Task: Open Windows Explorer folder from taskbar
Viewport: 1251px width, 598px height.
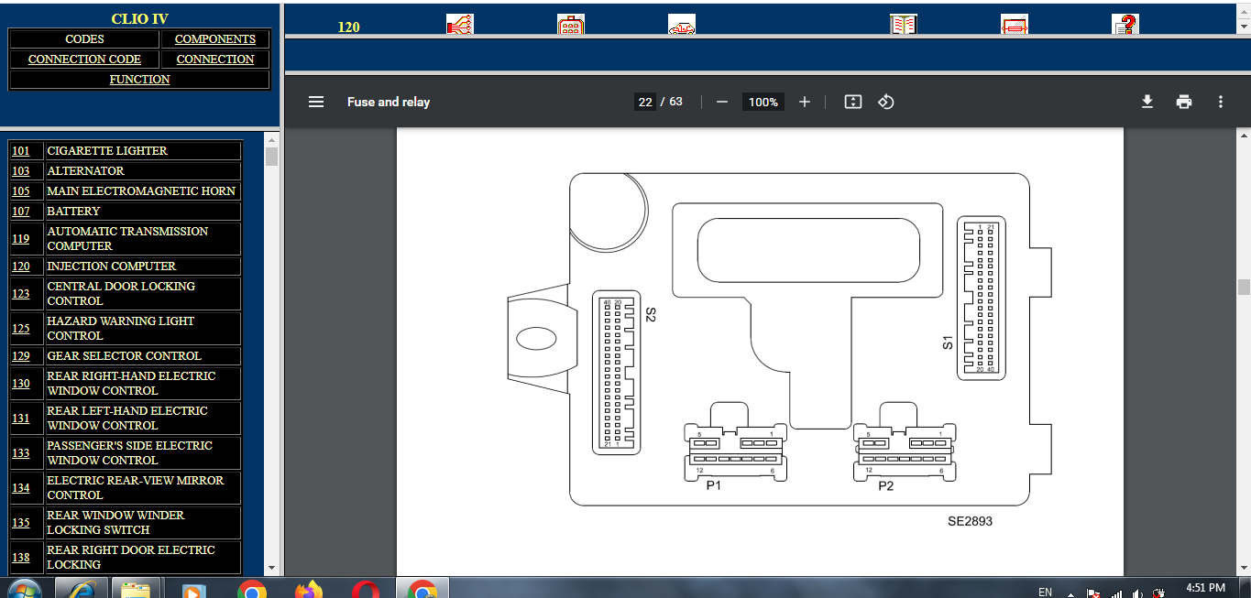Action: point(135,589)
